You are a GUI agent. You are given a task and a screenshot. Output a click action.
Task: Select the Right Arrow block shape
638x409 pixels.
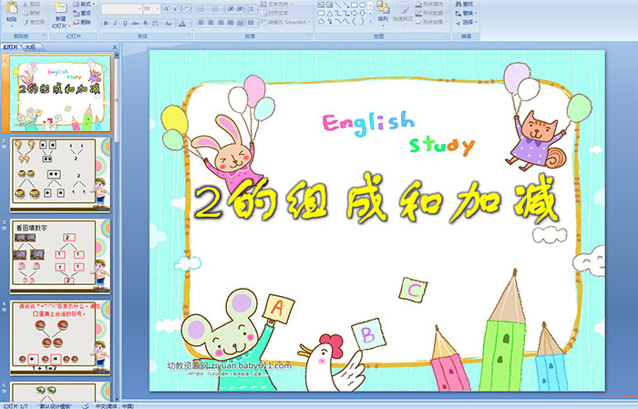click(x=354, y=14)
